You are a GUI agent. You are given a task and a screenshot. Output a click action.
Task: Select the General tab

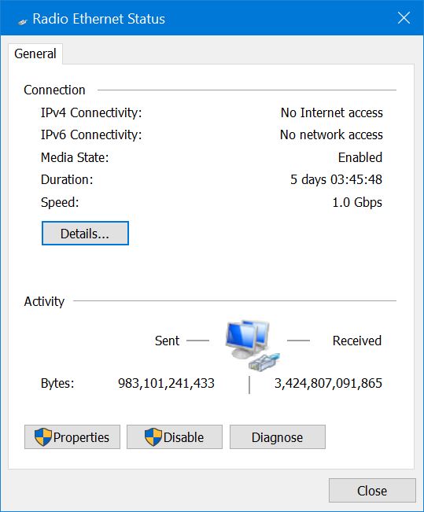point(35,54)
